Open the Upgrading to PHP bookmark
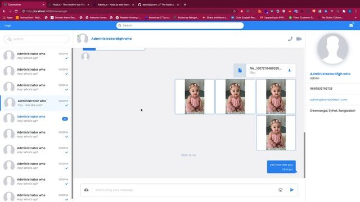360x202 pixels. 272,17
